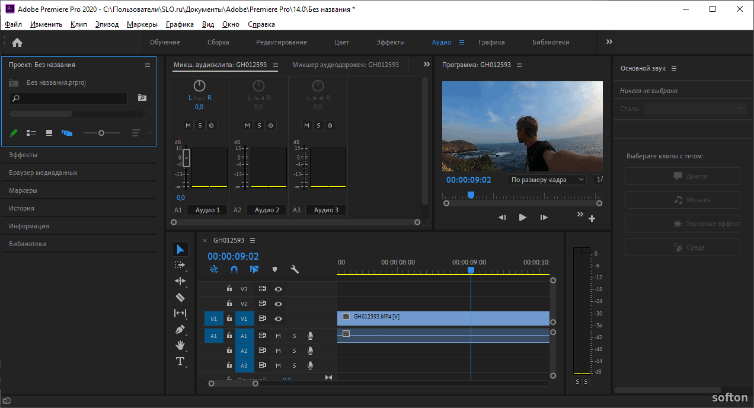
Task: Adjust the project thumbnail zoom slider
Action: [x=101, y=133]
